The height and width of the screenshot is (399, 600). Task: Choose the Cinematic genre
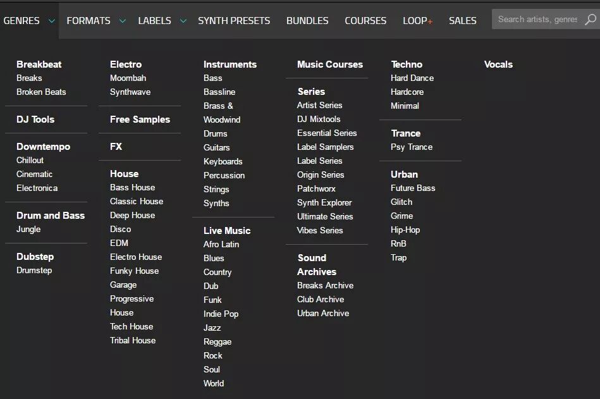34,174
